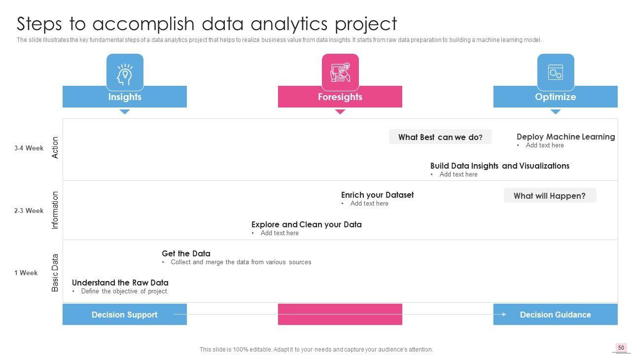Image resolution: width=631 pixels, height=355 pixels.
Task: Click the slide number 50 badge
Action: pyautogui.click(x=621, y=348)
